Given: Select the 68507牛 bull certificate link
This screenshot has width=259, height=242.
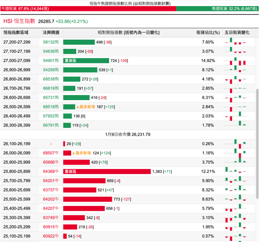Looking at the screenshot, I should coord(51,153).
